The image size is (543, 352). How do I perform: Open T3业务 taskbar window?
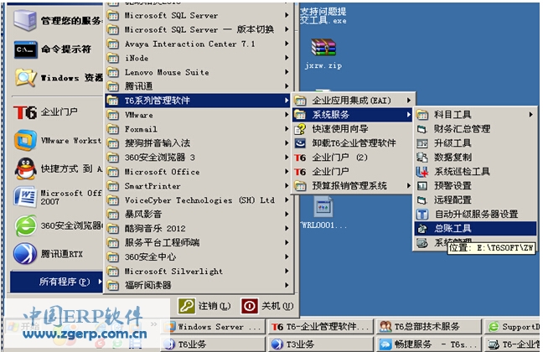[321, 344]
